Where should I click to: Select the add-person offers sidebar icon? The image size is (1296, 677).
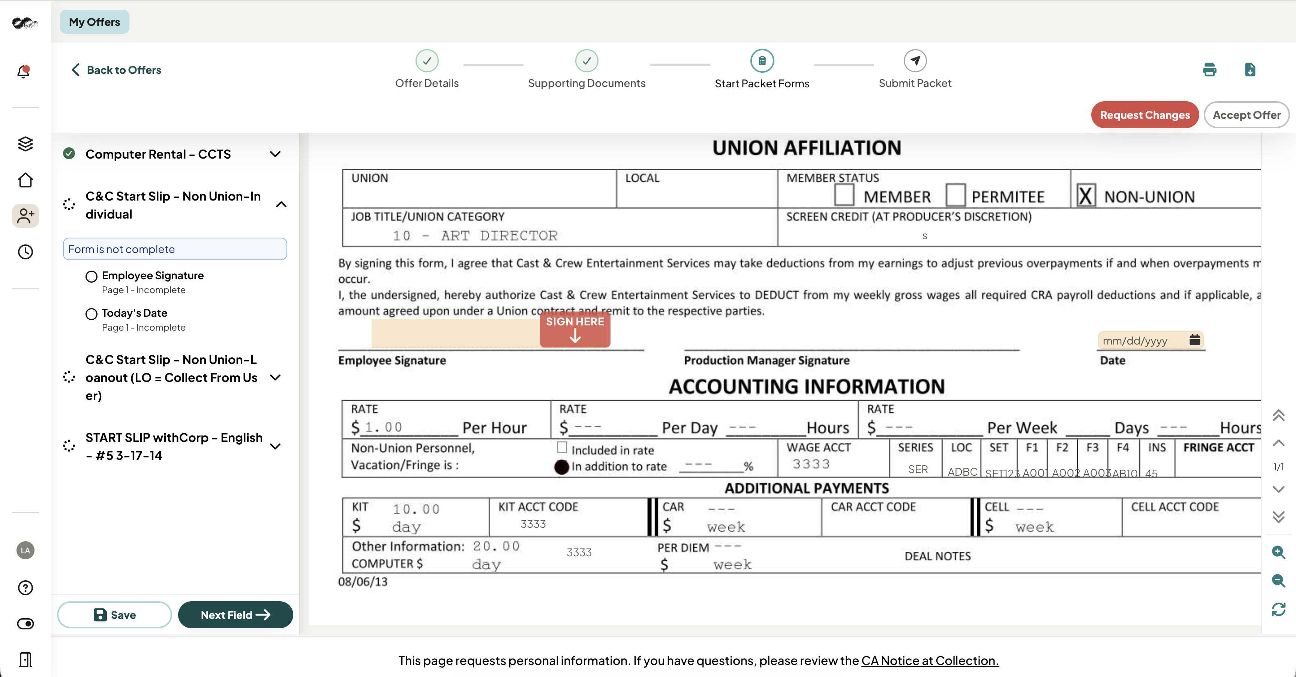[25, 216]
